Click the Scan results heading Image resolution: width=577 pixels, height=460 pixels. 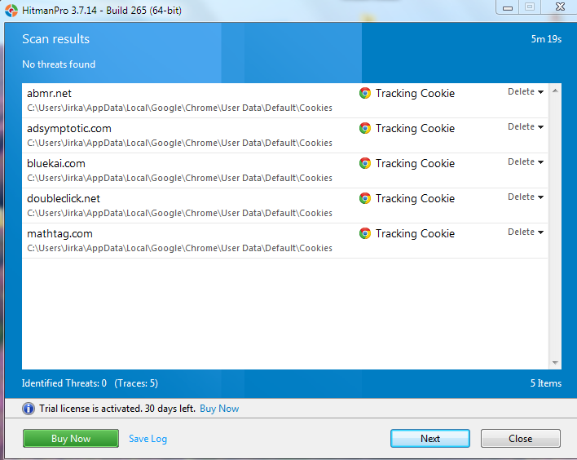(56, 39)
